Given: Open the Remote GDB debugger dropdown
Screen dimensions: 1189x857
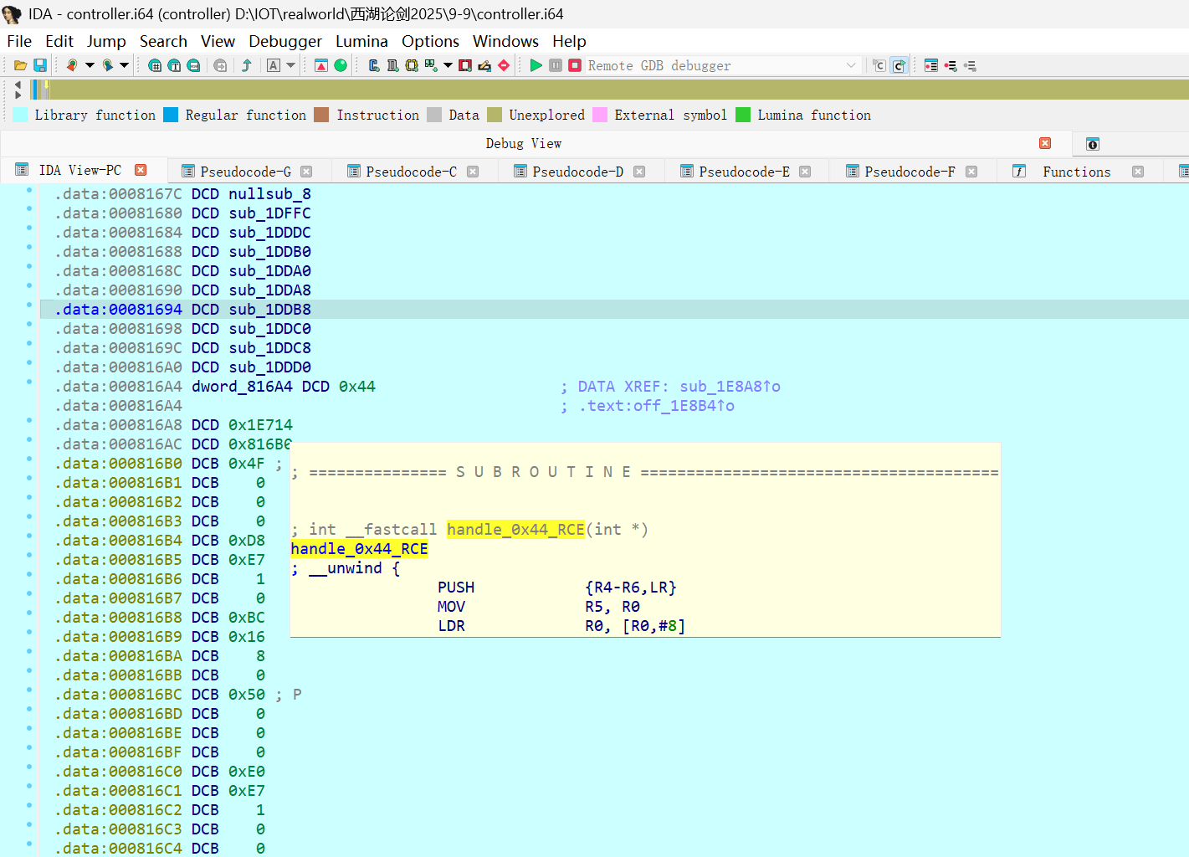Looking at the screenshot, I should 851,65.
